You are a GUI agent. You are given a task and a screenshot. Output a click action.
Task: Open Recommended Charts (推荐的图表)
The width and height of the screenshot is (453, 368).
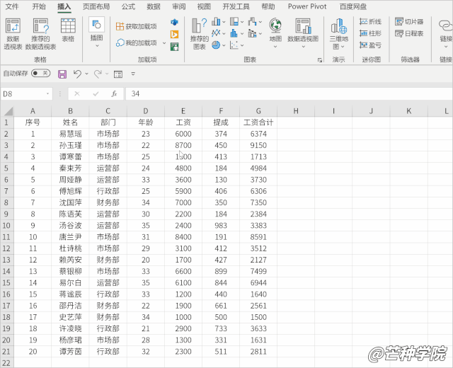pos(200,33)
